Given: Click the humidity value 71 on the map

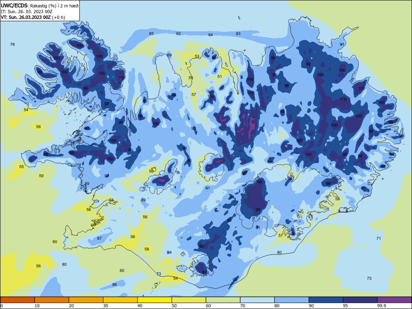Looking at the screenshot, I should (378, 238).
